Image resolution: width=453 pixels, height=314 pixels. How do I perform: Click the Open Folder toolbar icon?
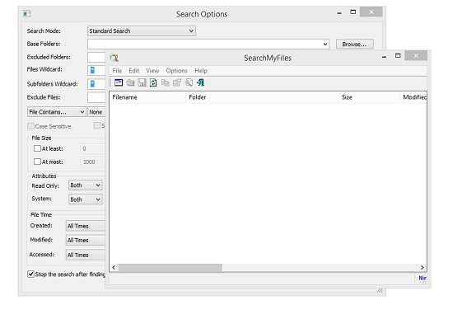point(130,82)
